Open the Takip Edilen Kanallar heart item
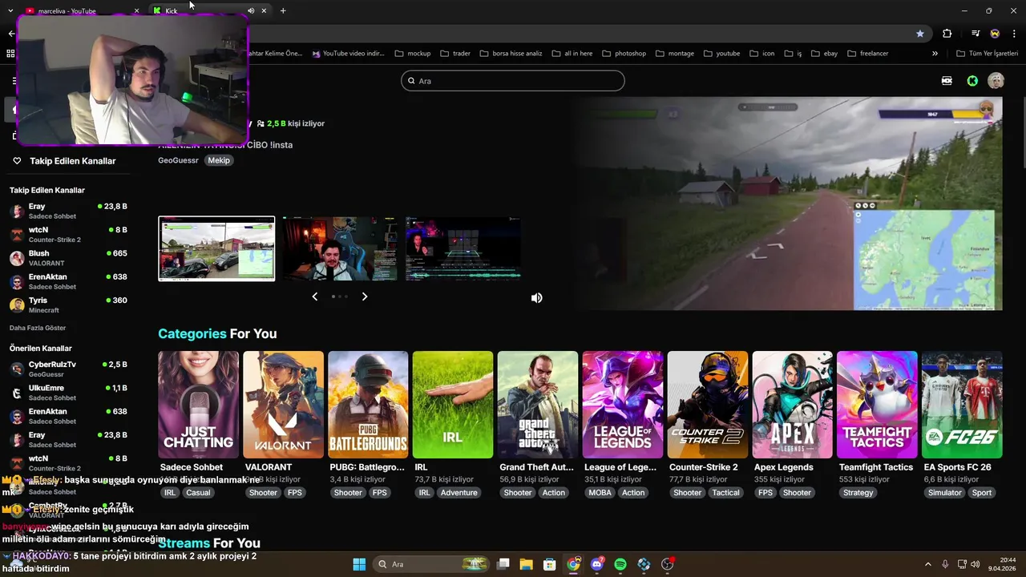The height and width of the screenshot is (577, 1026). (64, 161)
